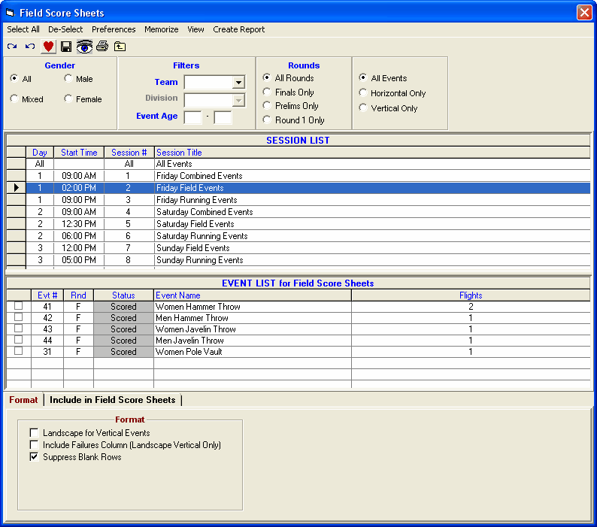Check the box for Men Javelin Throw
Screen dimensions: 597x527
point(18,340)
